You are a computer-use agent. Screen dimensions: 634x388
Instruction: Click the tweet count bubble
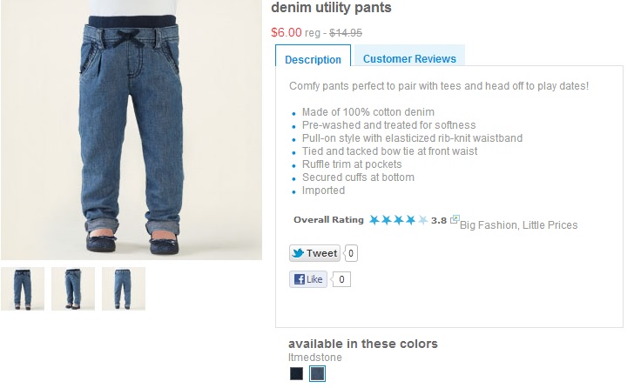(351, 253)
